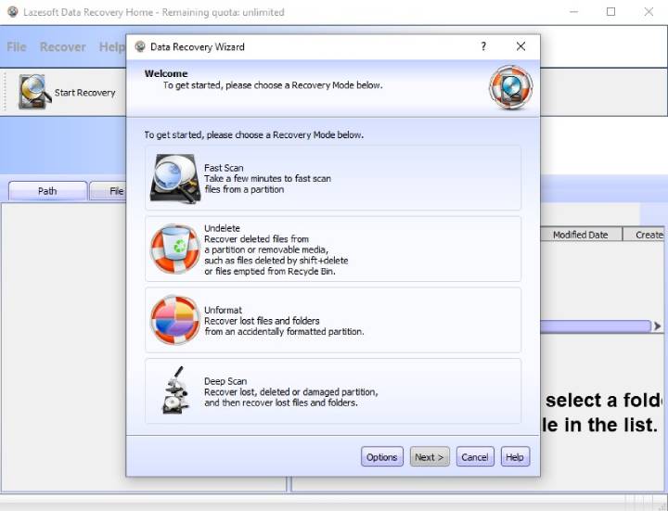Close the Data Recovery Wizard dialog
This screenshot has height=511, width=668.
(x=520, y=46)
